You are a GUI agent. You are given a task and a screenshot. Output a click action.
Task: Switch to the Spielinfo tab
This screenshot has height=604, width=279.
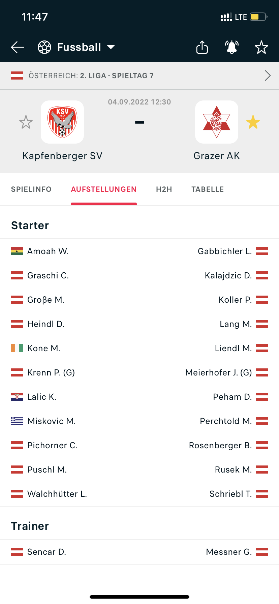click(x=31, y=189)
